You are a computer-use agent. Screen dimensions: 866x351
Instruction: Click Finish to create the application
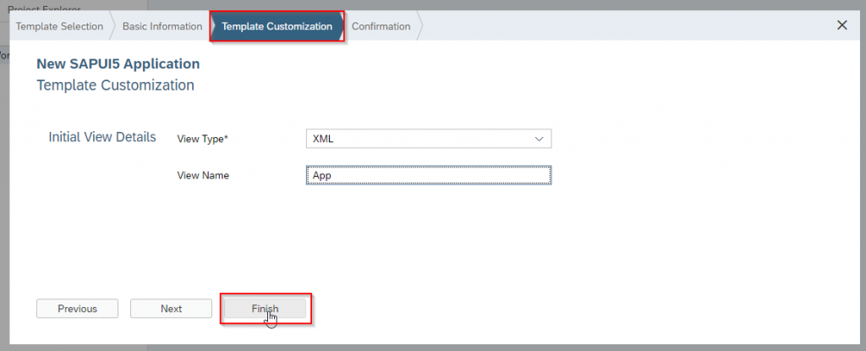[265, 309]
